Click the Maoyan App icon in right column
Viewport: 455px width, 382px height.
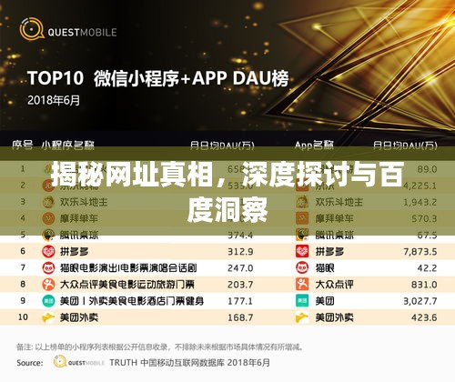tap(302, 268)
